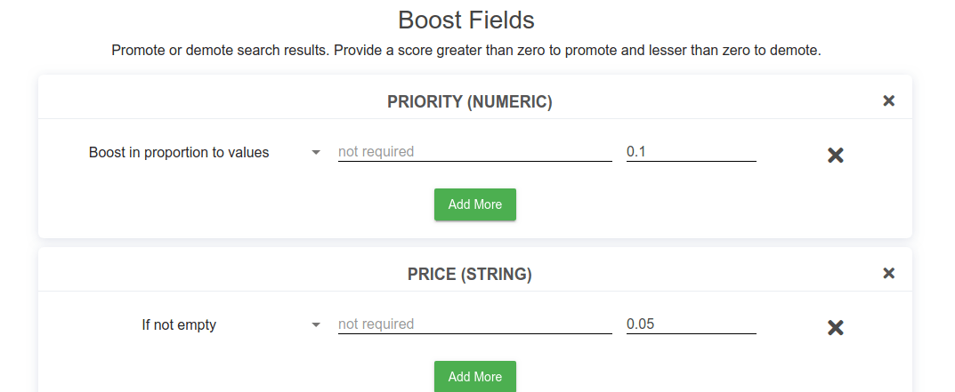This screenshot has height=392, width=955.
Task: Click the 0.1 boost score field
Action: tap(691, 152)
